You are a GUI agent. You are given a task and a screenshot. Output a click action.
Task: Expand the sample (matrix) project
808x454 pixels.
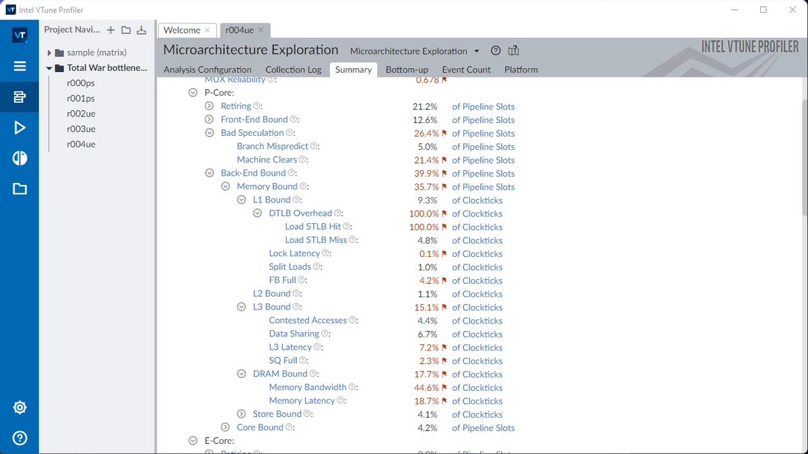pos(49,52)
